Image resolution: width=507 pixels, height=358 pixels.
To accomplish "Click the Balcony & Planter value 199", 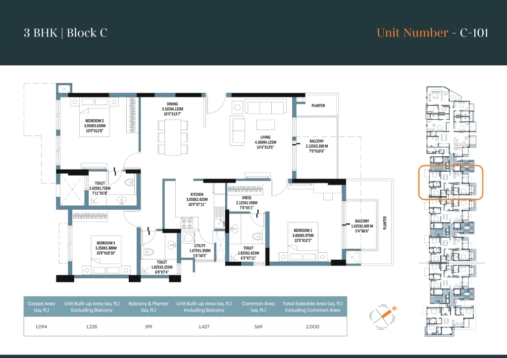I will [143, 327].
